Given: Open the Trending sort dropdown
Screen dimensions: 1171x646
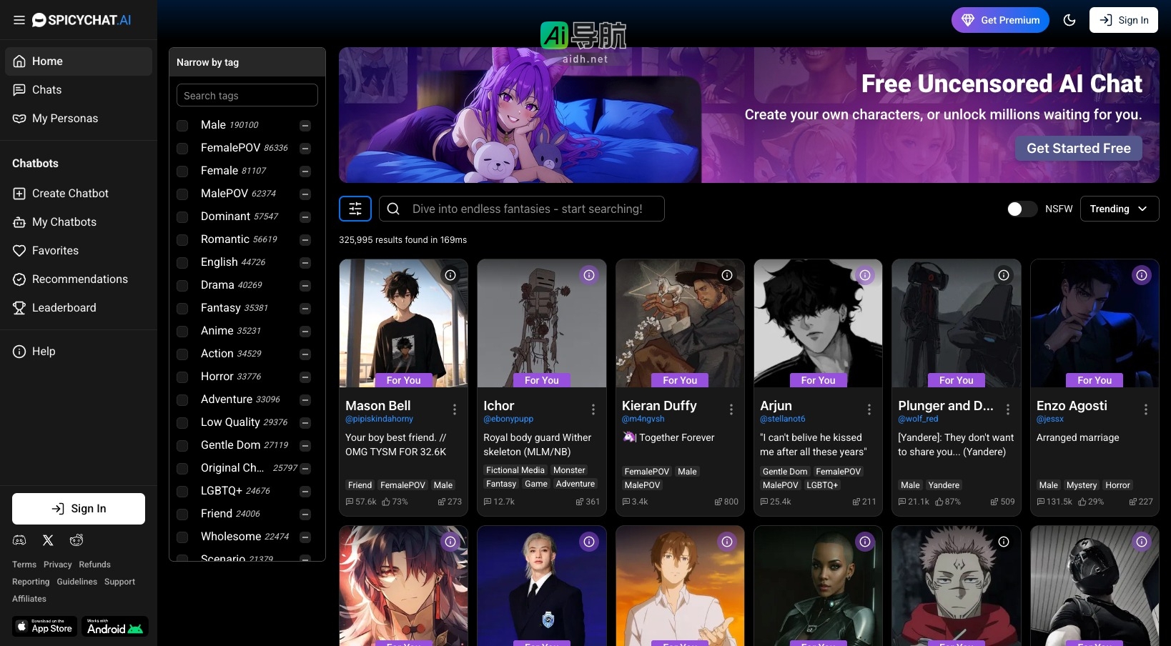Looking at the screenshot, I should (x=1119, y=209).
